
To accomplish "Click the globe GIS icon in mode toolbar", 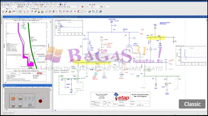I will [100, 12].
